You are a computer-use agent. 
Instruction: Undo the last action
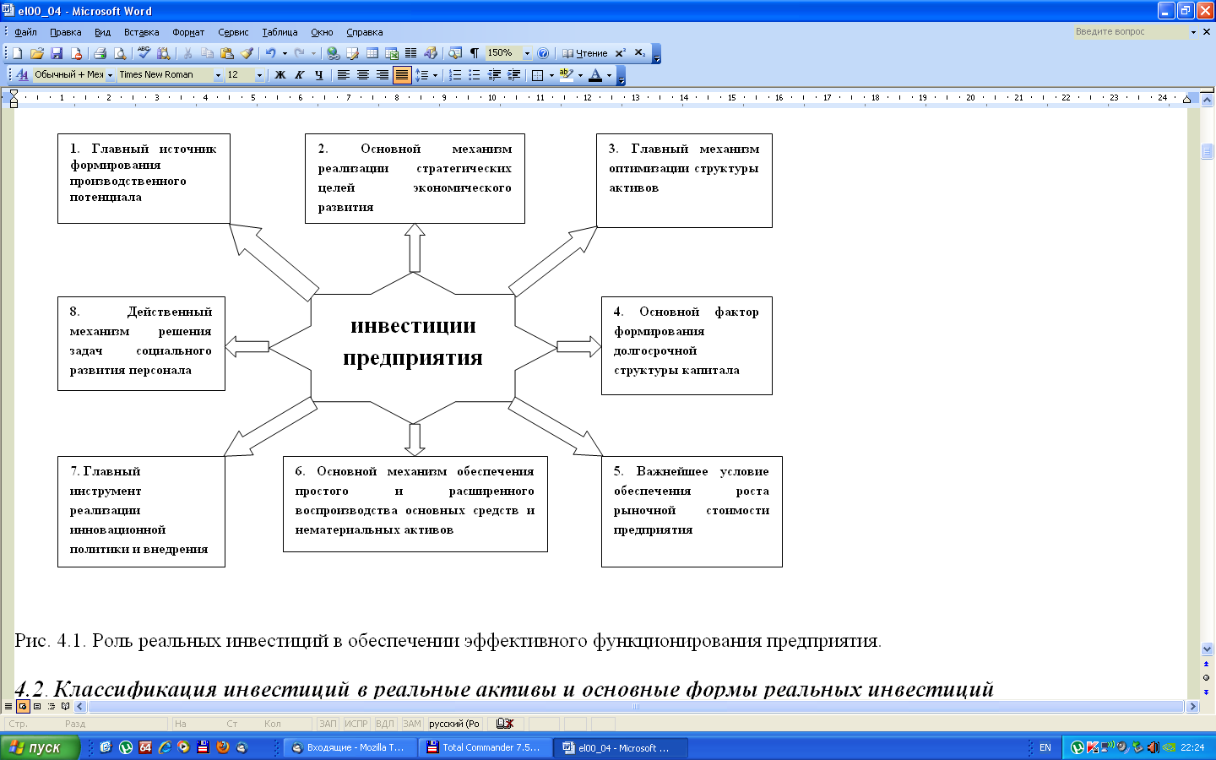(x=270, y=53)
